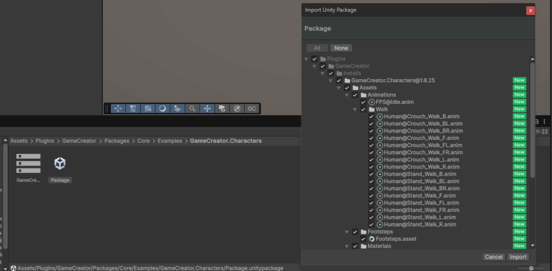Open the Tools overlay in scene toolbar
The width and height of the screenshot is (552, 271).
(118, 108)
